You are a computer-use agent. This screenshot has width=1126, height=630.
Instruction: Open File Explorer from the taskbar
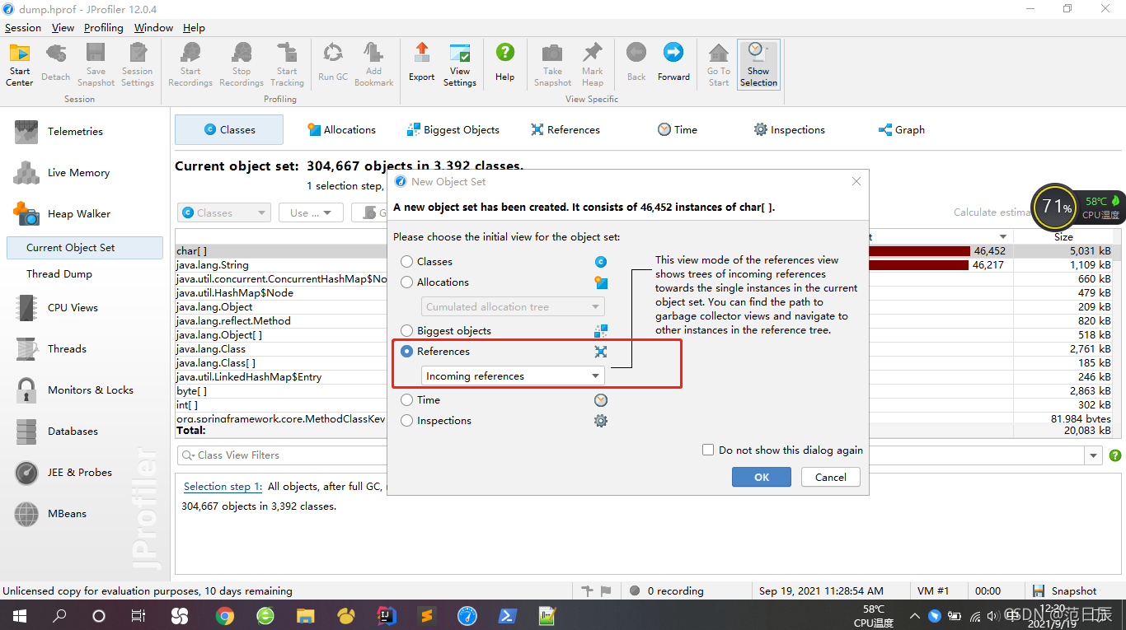[x=306, y=614]
